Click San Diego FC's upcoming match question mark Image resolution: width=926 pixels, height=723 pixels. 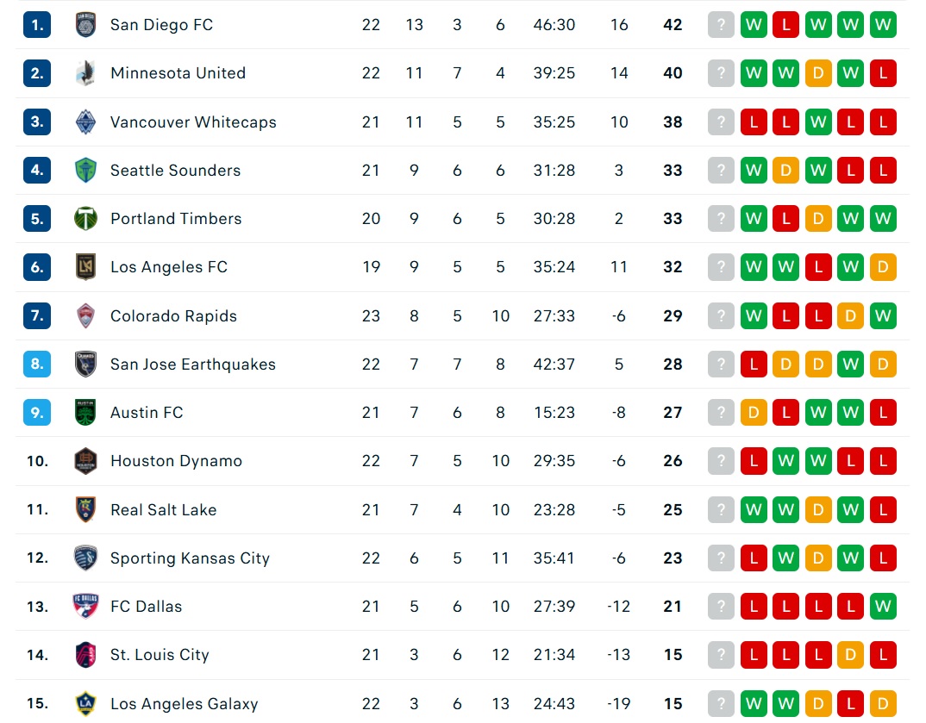coord(721,25)
